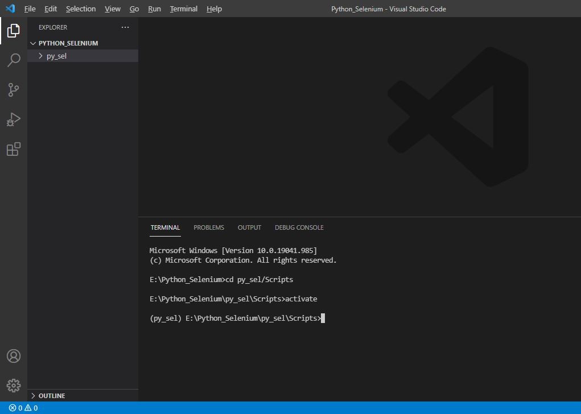The width and height of the screenshot is (581, 414).
Task: Open the Manage settings gear icon
Action: pos(14,385)
